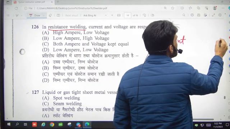Select the Draw tool in PDF toolbar
The height and width of the screenshot is (129, 230).
point(35,15)
